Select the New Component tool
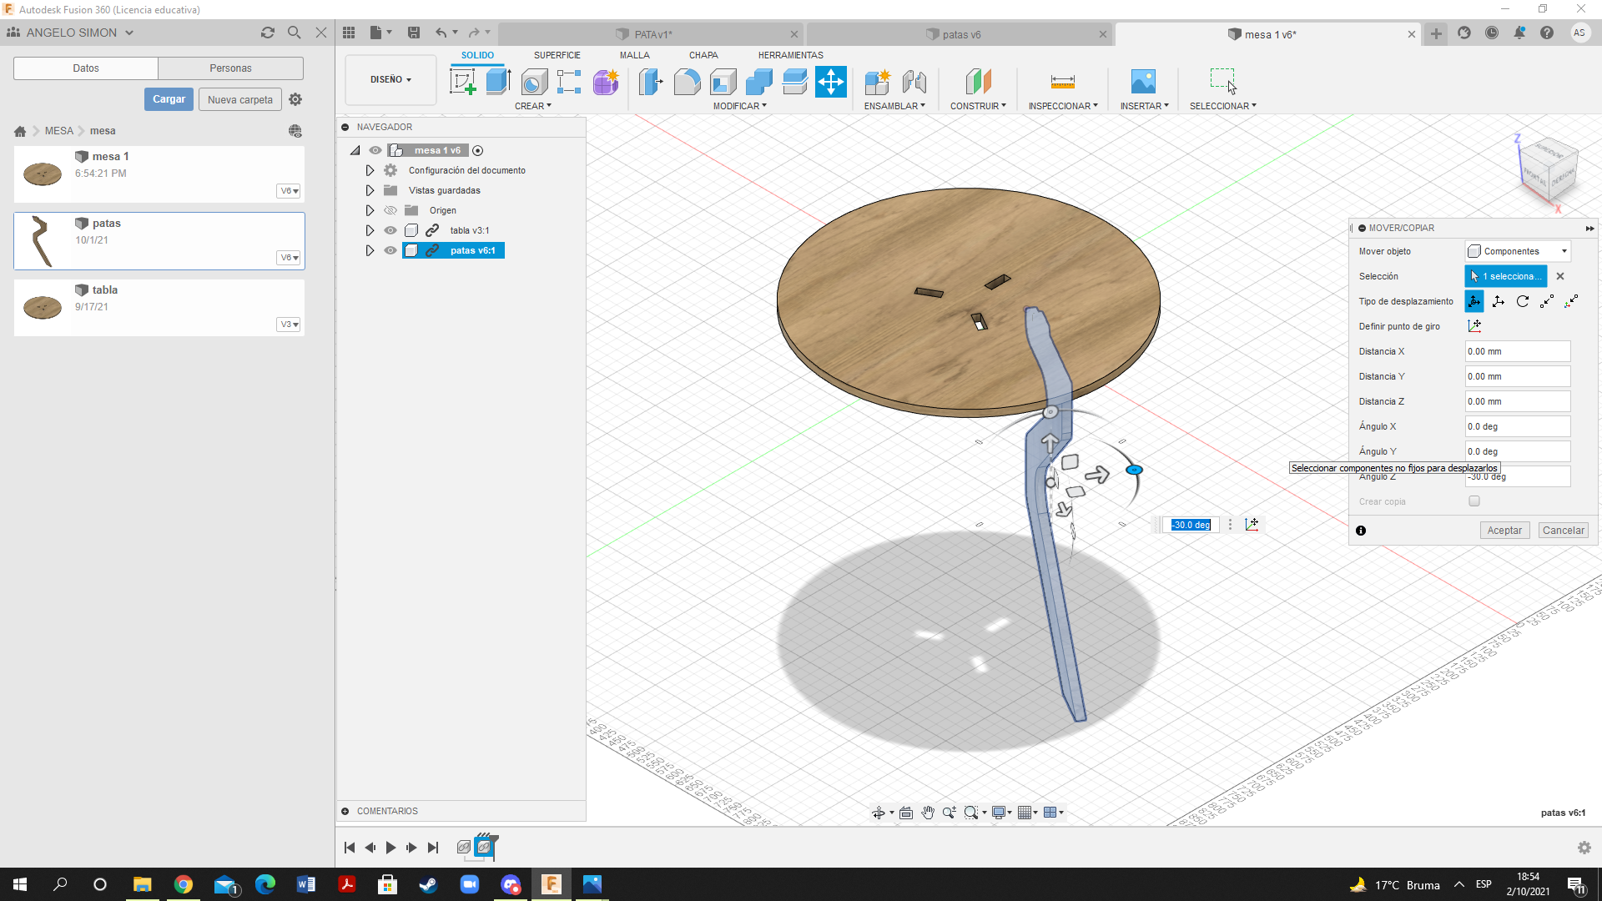 pyautogui.click(x=878, y=82)
